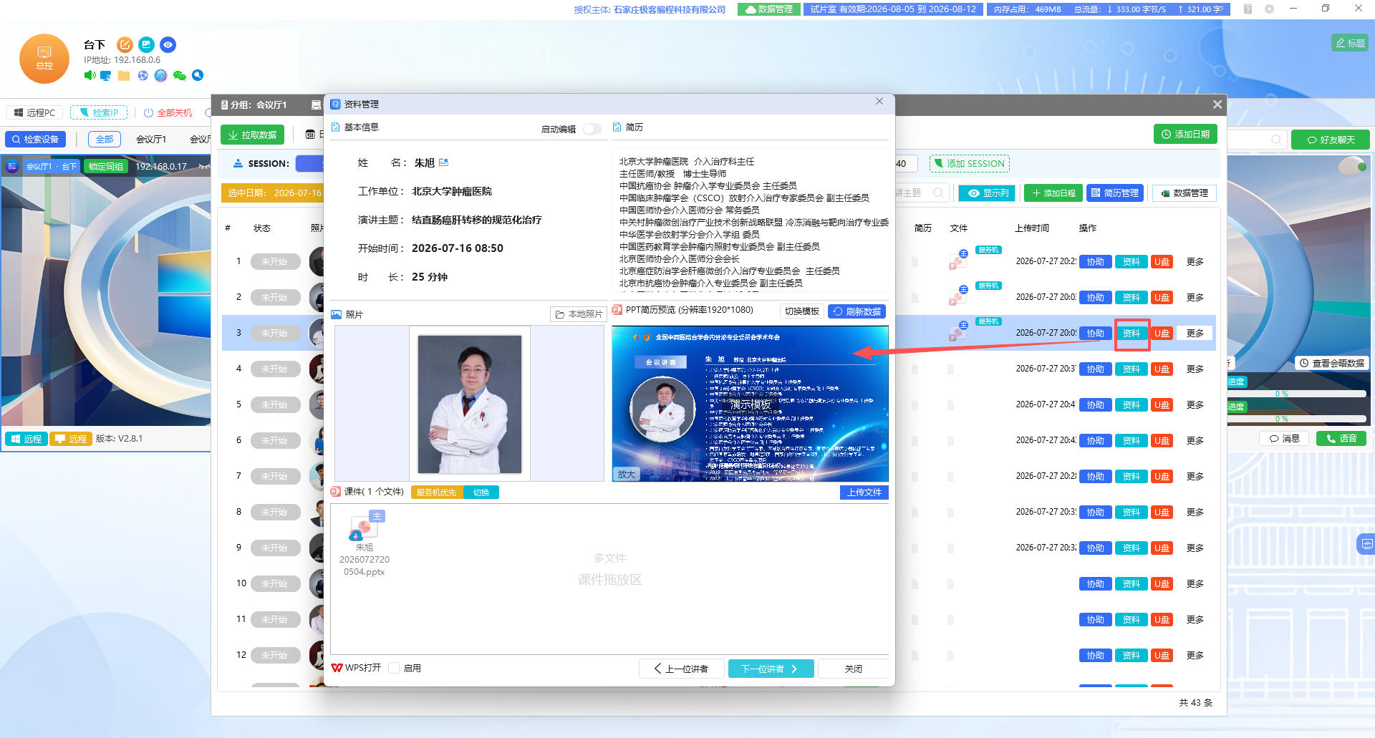Click the file icon in schedule row 2
This screenshot has height=738, width=1375.
click(x=958, y=296)
